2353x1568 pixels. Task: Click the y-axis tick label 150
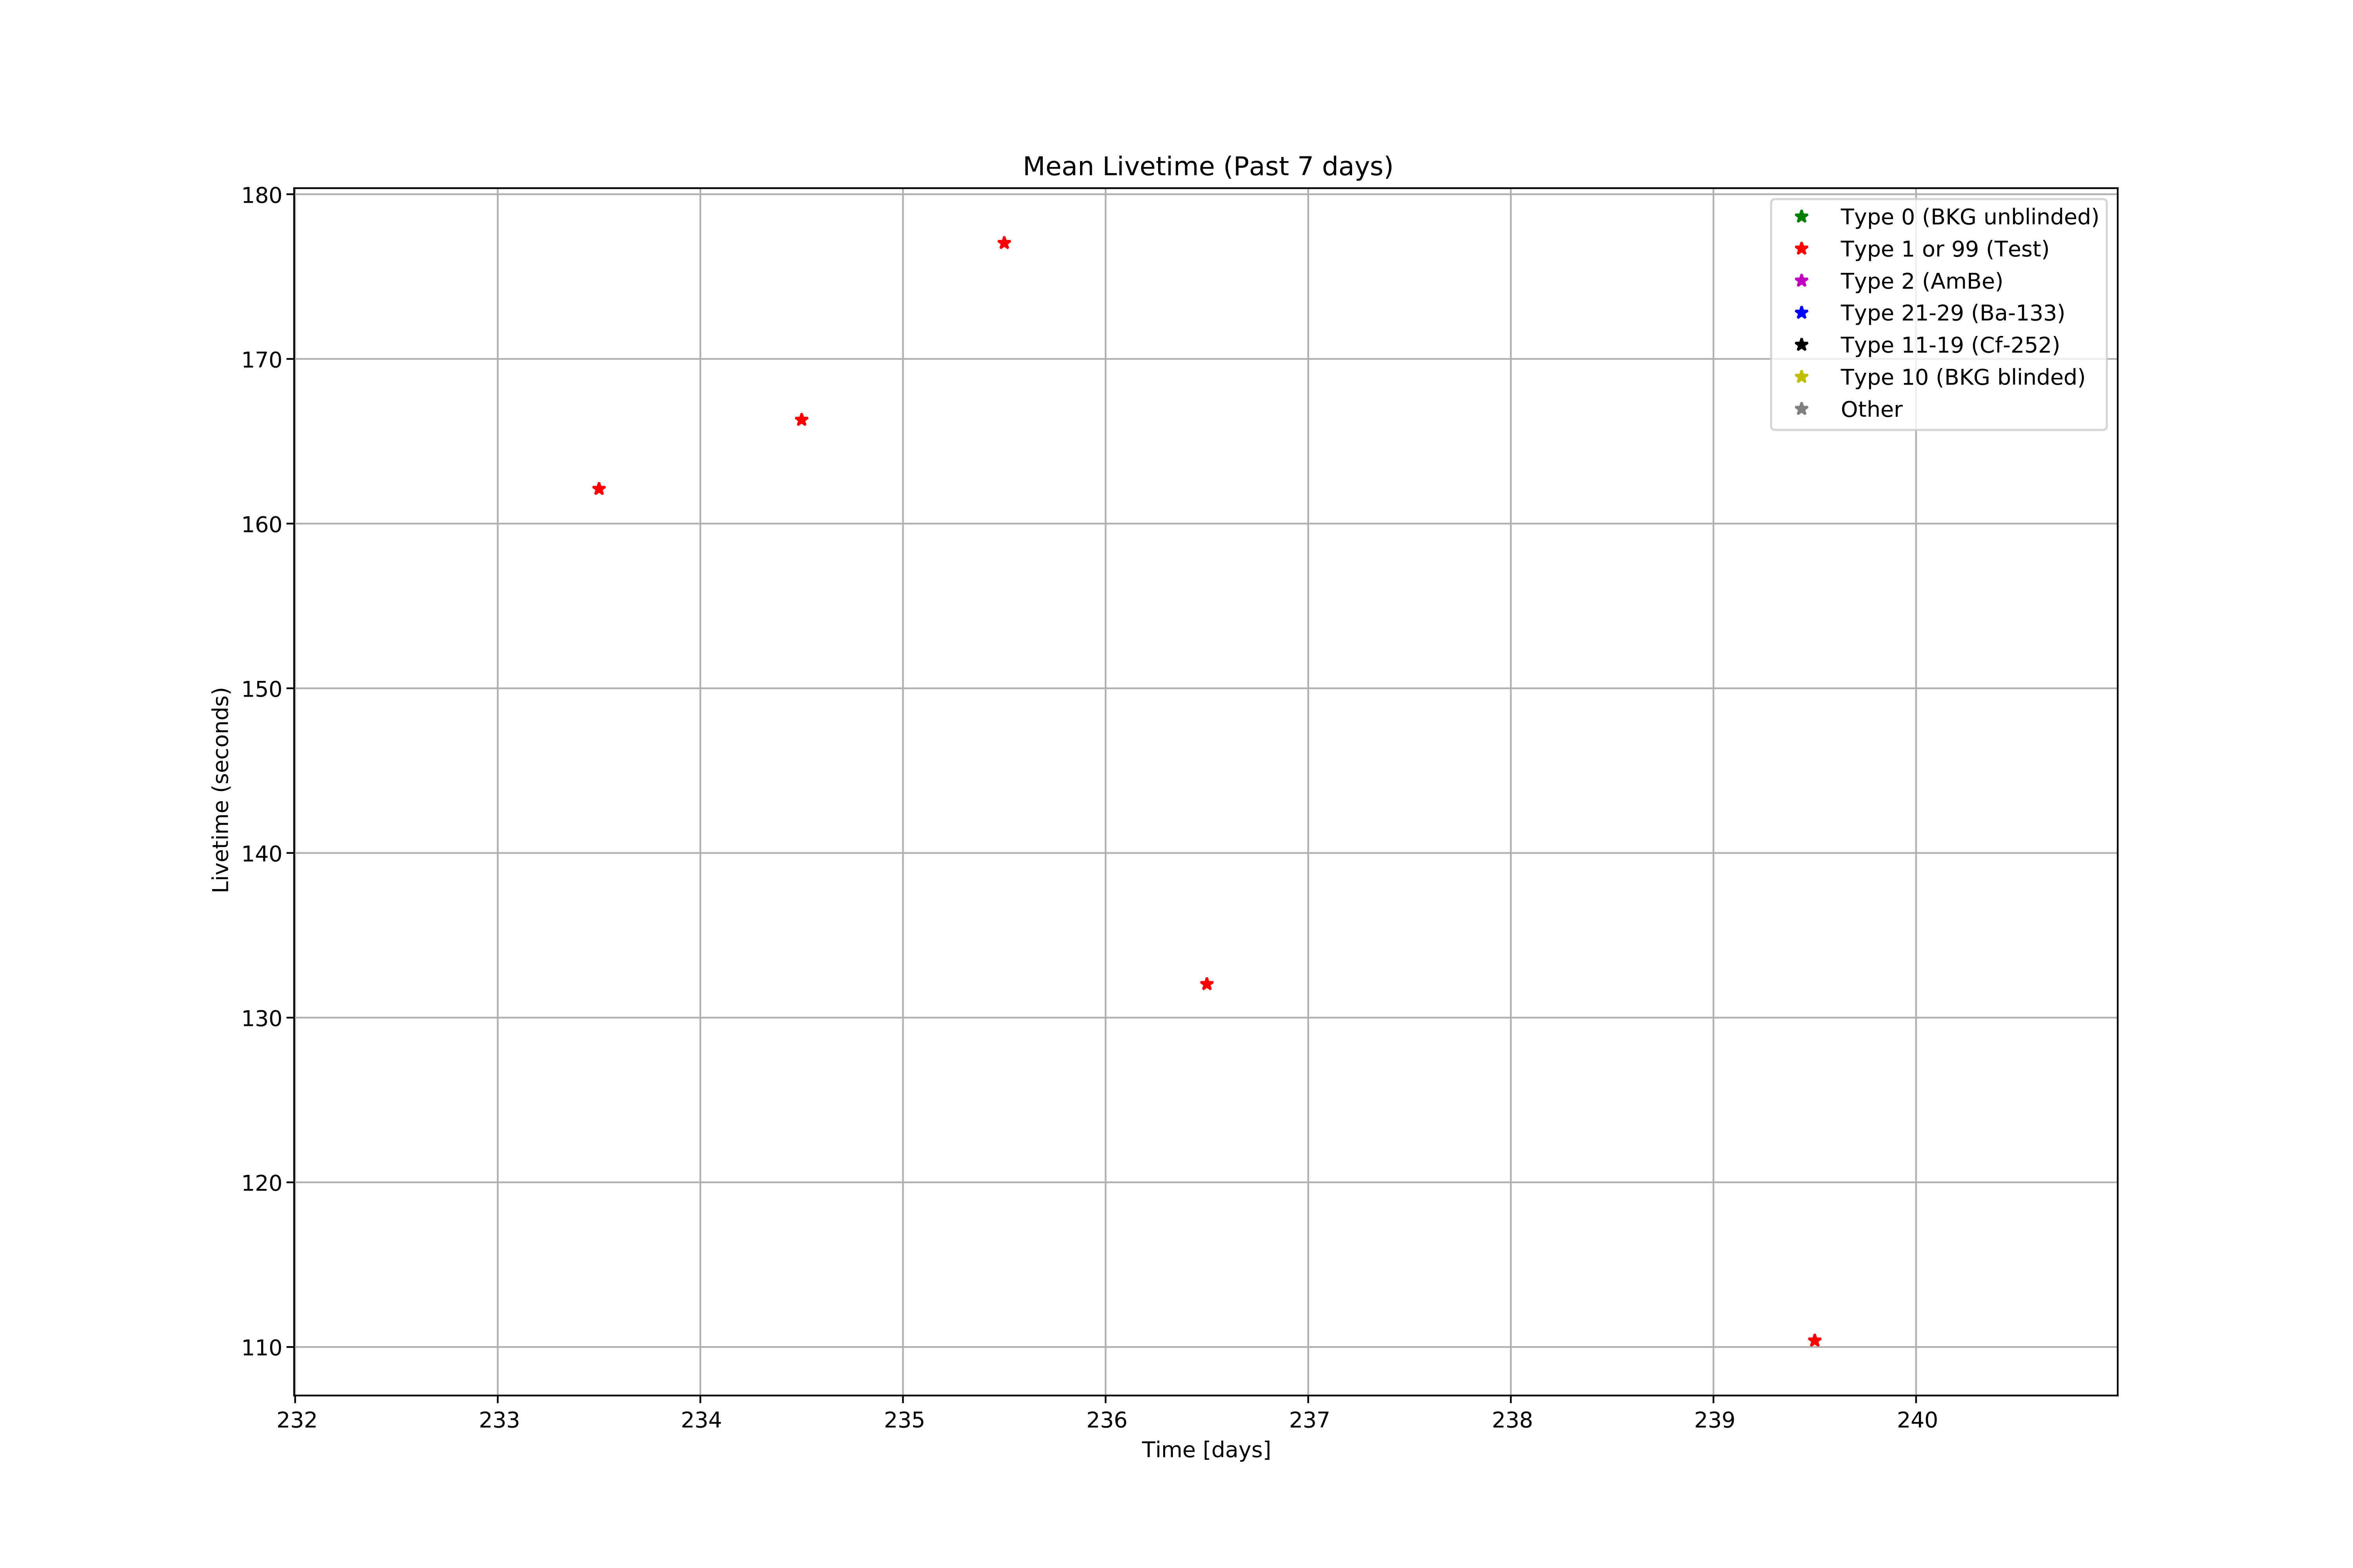pos(262,689)
